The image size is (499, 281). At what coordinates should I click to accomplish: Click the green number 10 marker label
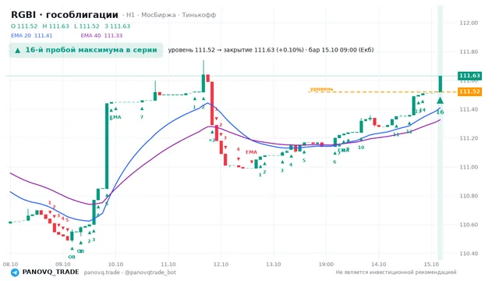click(x=361, y=148)
